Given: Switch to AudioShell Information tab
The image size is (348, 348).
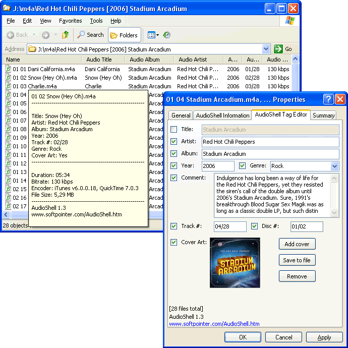Looking at the screenshot, I should (x=222, y=115).
